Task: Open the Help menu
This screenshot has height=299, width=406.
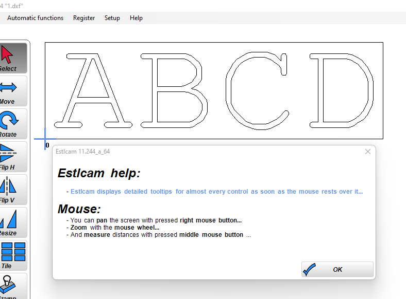Action: coord(136,18)
